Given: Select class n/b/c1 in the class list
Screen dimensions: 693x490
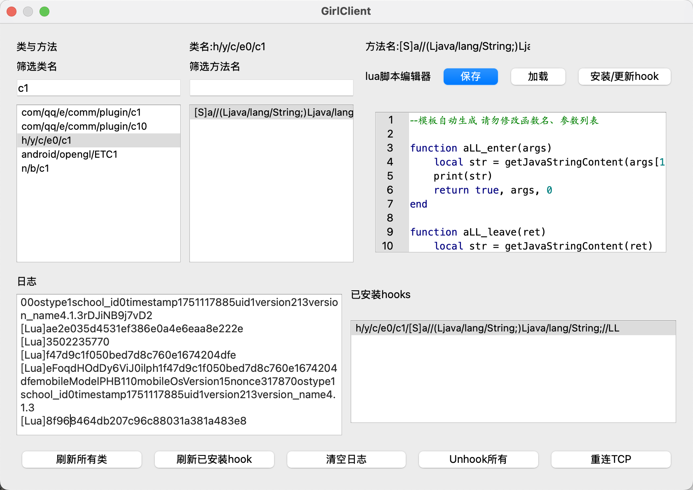Looking at the screenshot, I should (x=35, y=168).
